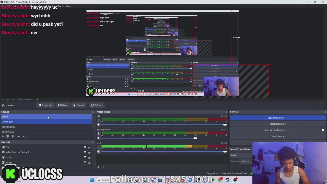The image size is (327, 184).
Task: Open Audio Mixer bottom three-dot menu
Action: 104,167
